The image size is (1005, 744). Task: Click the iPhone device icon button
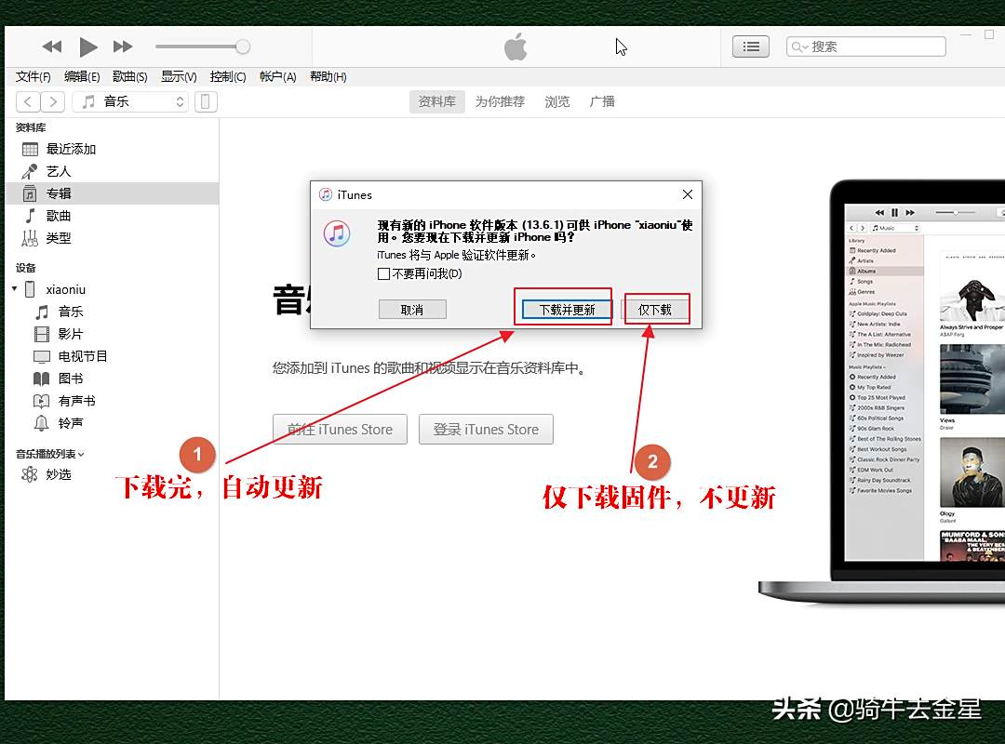click(x=206, y=101)
